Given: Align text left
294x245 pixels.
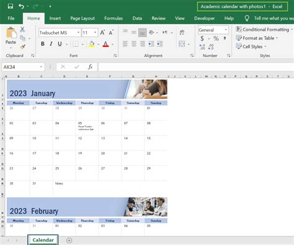Looking at the screenshot, I should pos(125,44).
